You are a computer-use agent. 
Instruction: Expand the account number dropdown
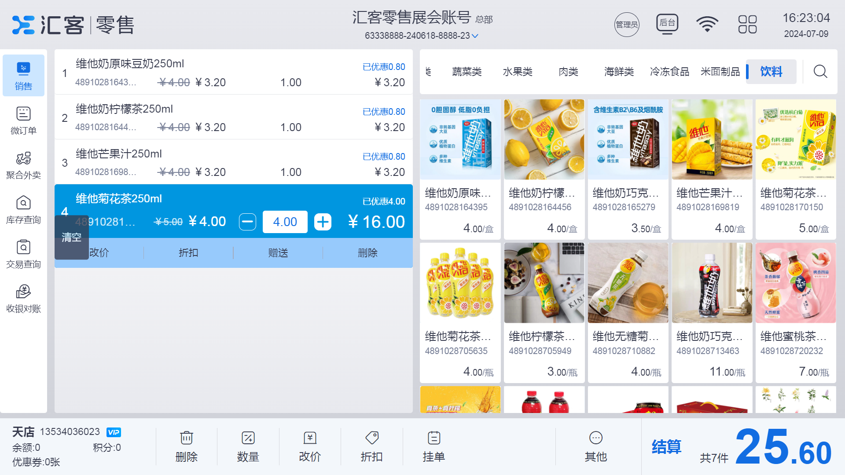click(x=474, y=36)
